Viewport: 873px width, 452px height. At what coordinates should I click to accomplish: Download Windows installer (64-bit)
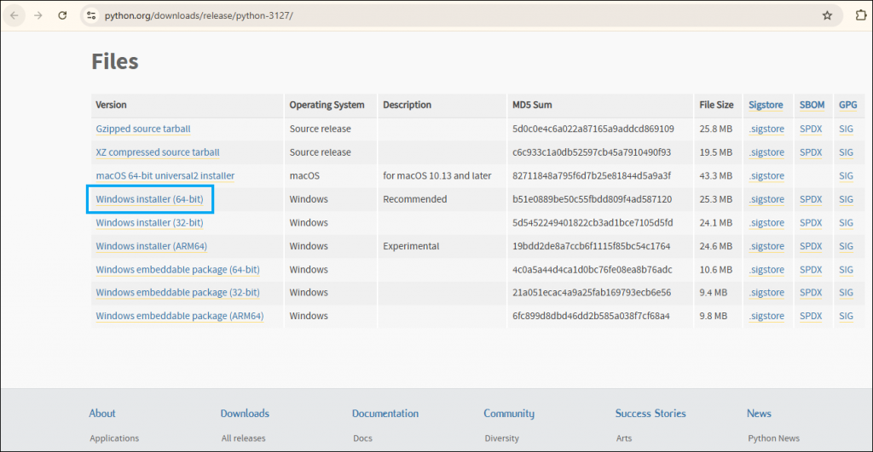149,199
